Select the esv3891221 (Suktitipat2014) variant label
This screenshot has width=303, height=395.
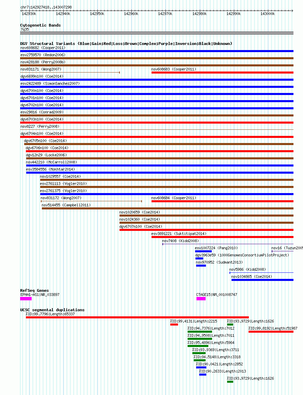(x=179, y=234)
